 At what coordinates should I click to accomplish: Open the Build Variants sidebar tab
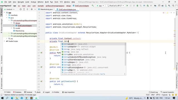pos(1,83)
